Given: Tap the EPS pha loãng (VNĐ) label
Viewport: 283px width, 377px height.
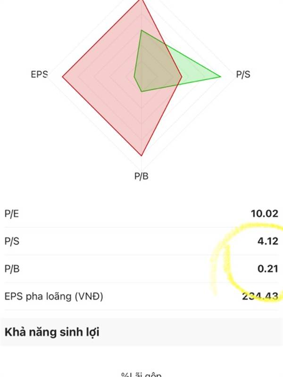Looking at the screenshot, I should pos(54,296).
